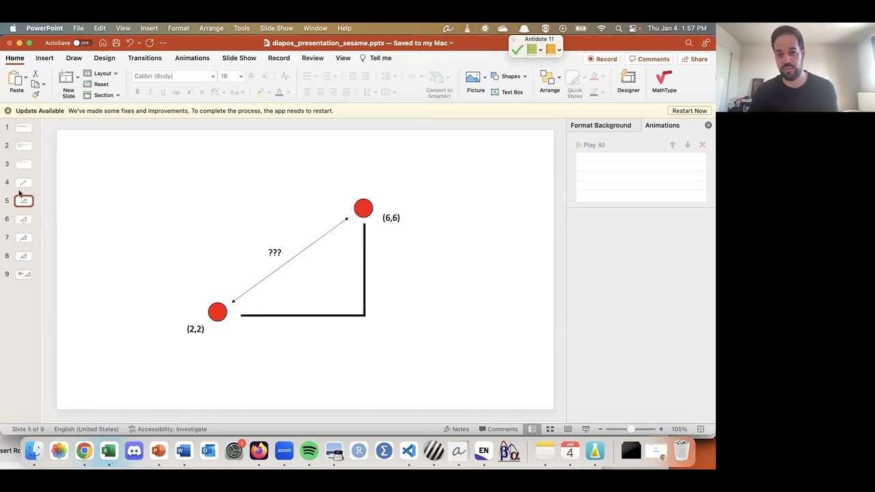Toggle AutoSave switch on
Image resolution: width=875 pixels, height=492 pixels.
pyautogui.click(x=81, y=43)
